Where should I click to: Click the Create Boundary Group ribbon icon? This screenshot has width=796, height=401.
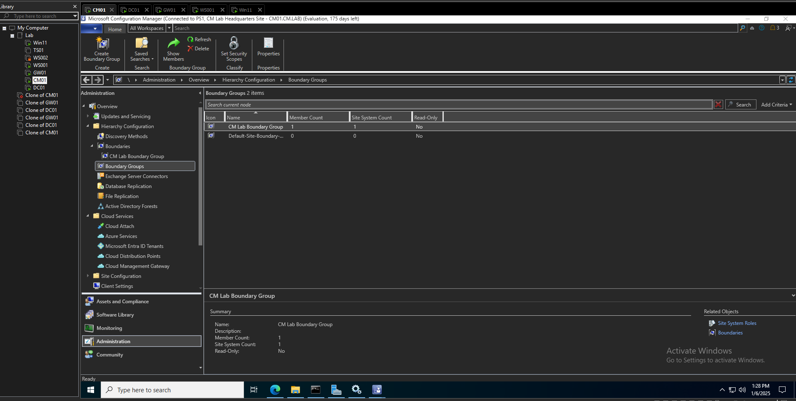(102, 50)
